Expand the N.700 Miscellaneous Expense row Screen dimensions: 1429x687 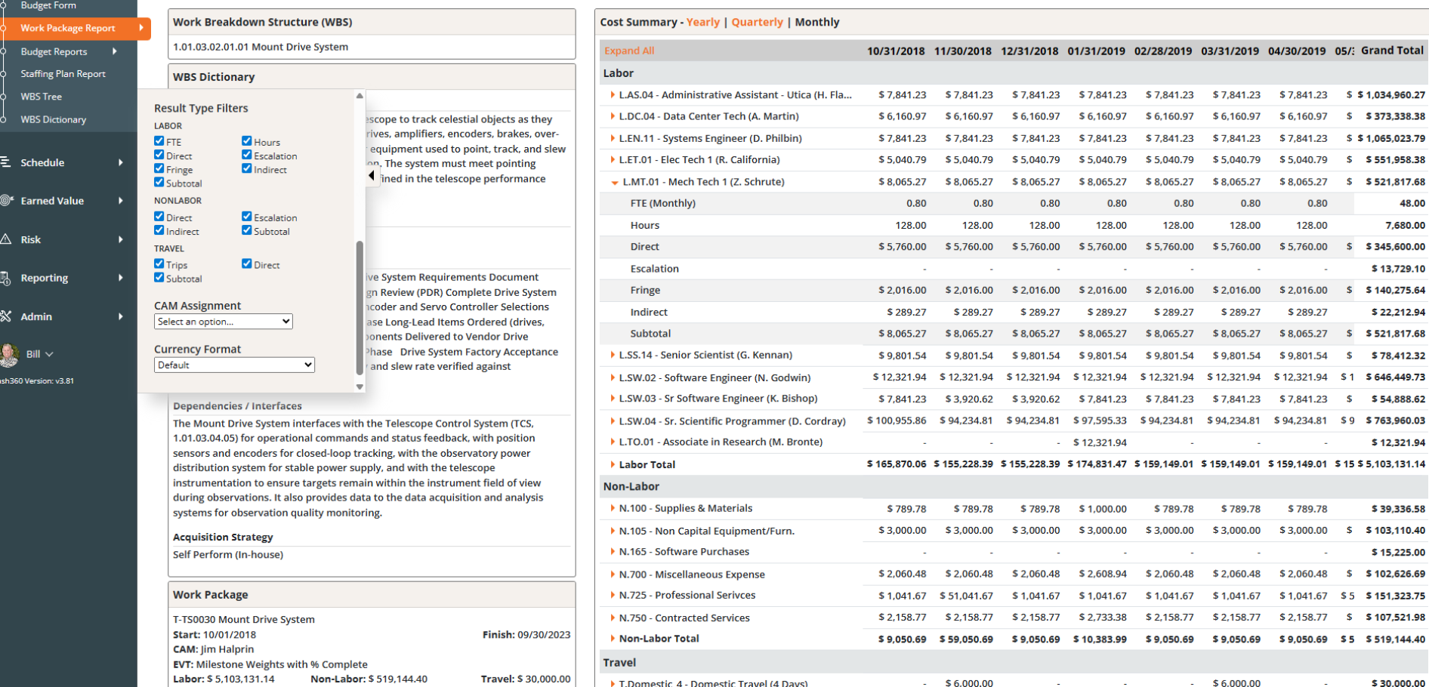tap(613, 575)
